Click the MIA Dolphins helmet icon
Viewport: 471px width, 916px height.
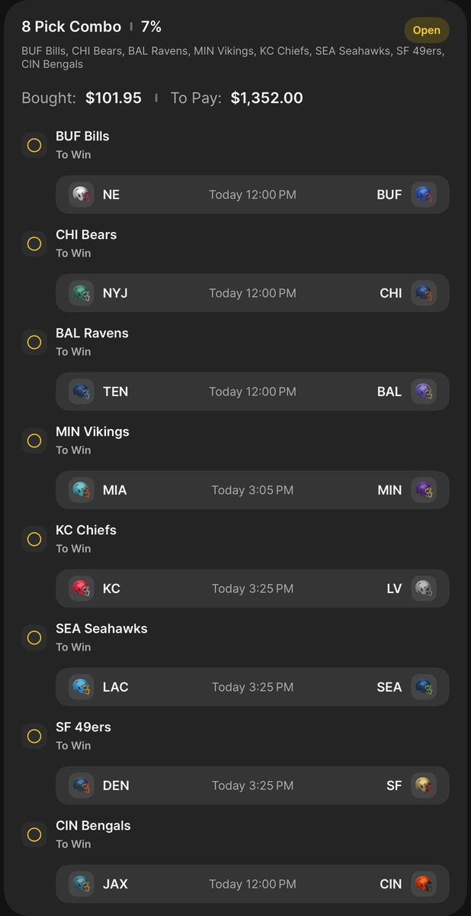(x=81, y=490)
